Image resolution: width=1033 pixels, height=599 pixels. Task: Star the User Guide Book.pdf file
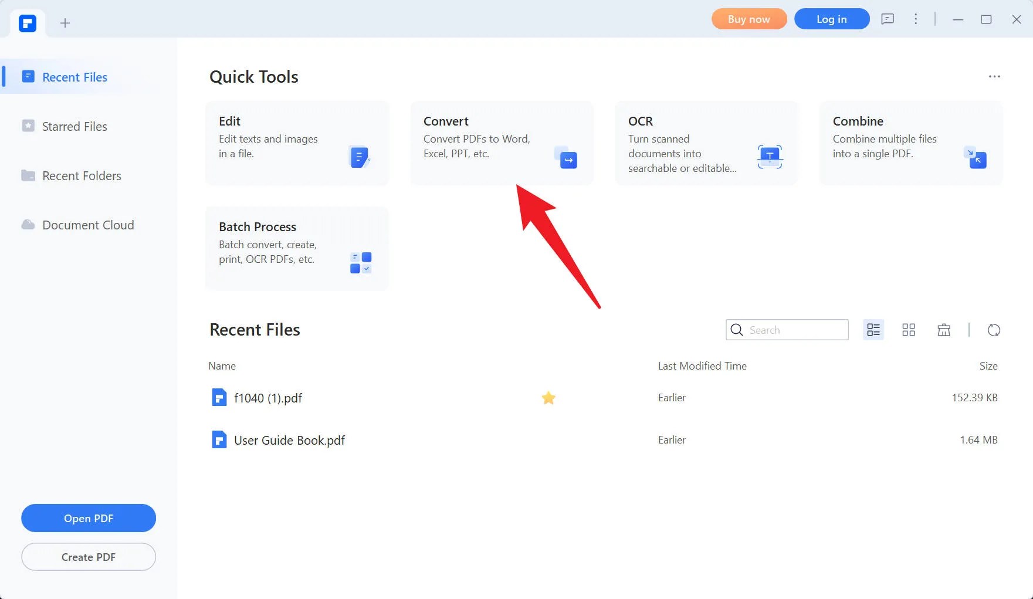coord(548,439)
